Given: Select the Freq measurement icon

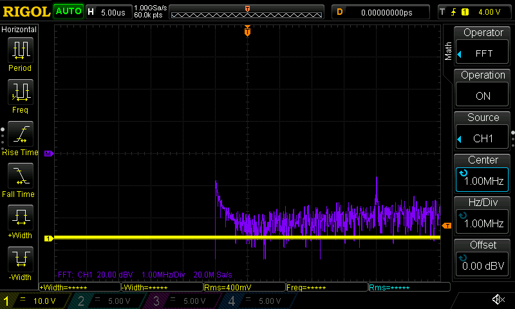Looking at the screenshot, I should pos(20,92).
